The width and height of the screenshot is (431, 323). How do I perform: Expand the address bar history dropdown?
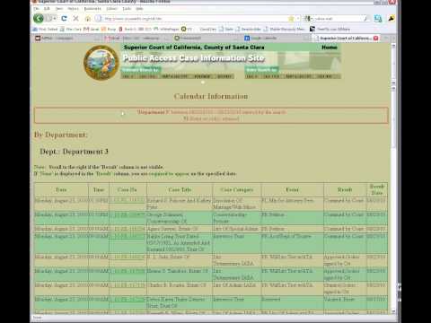pyautogui.click(x=298, y=19)
